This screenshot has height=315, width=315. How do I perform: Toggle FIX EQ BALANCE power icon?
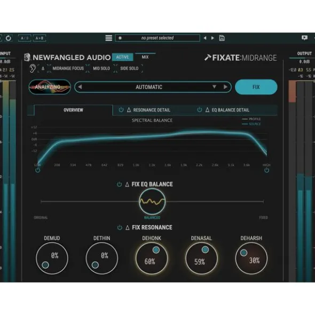119,184
